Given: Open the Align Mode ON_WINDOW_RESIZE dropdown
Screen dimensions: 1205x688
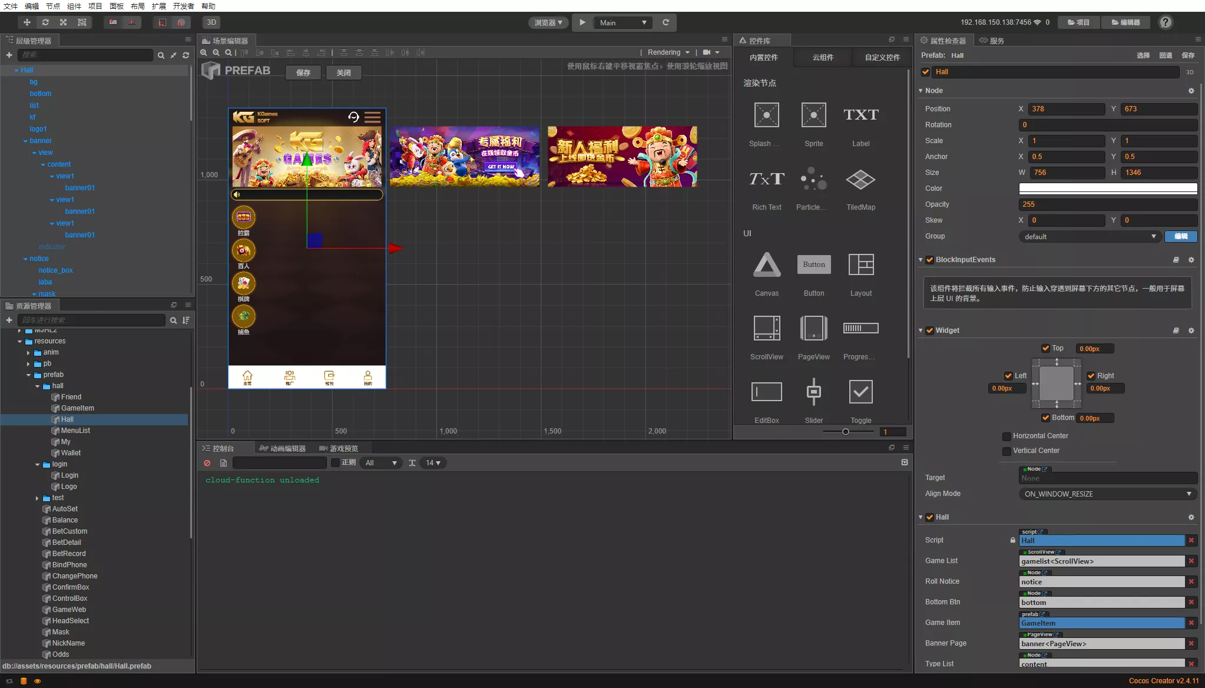Looking at the screenshot, I should (x=1107, y=494).
